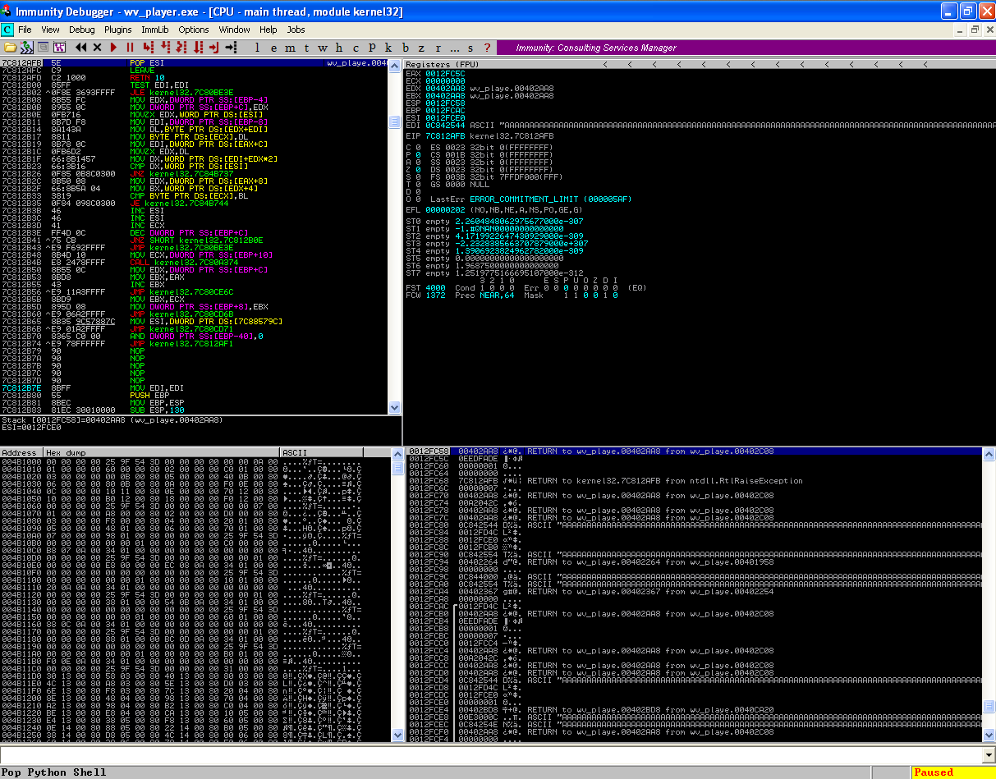This screenshot has height=779, width=996.
Task: Click the attach-to-process toolbar icon
Action: point(26,48)
